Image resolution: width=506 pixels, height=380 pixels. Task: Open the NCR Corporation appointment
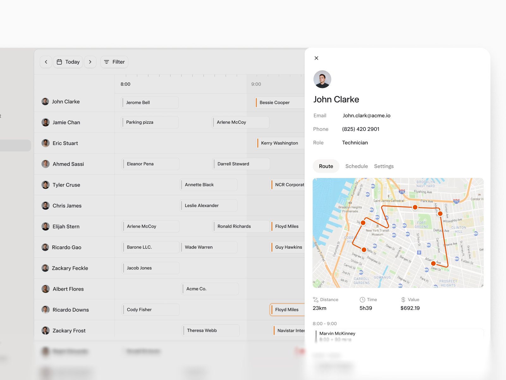point(288,185)
